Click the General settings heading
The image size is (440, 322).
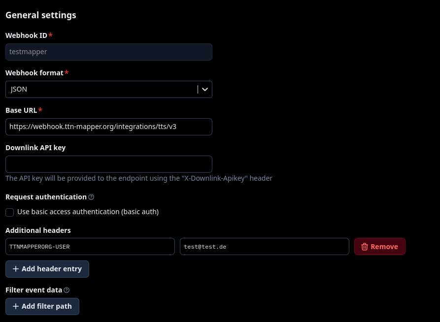41,15
